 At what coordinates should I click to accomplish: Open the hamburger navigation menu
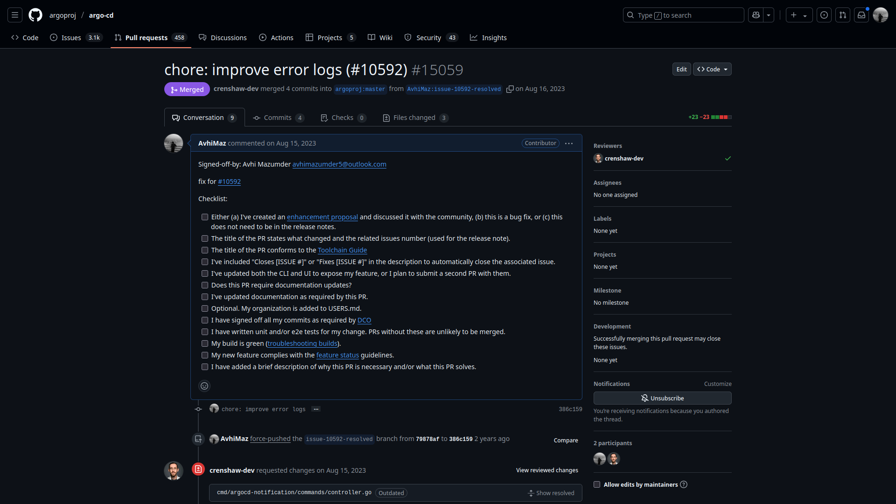click(x=15, y=15)
